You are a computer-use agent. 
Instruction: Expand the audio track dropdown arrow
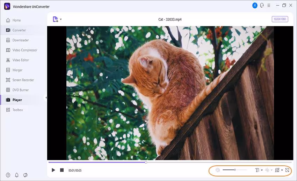click(x=271, y=170)
